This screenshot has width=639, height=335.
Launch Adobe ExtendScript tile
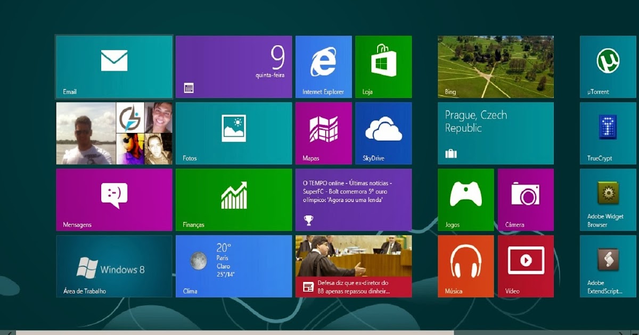608,266
